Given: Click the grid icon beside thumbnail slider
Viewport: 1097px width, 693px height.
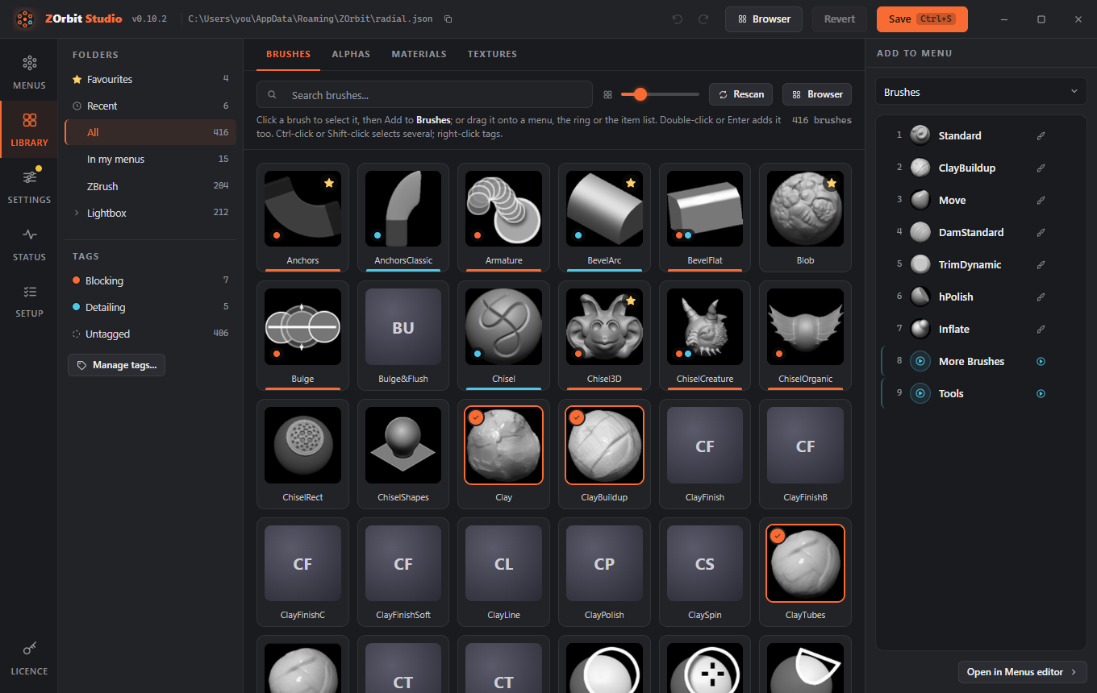Looking at the screenshot, I should click(x=608, y=95).
